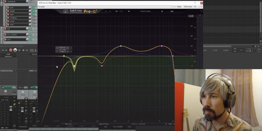Toggle MONO button on master channel
Screen dimensions: 262x131
tap(14, 91)
